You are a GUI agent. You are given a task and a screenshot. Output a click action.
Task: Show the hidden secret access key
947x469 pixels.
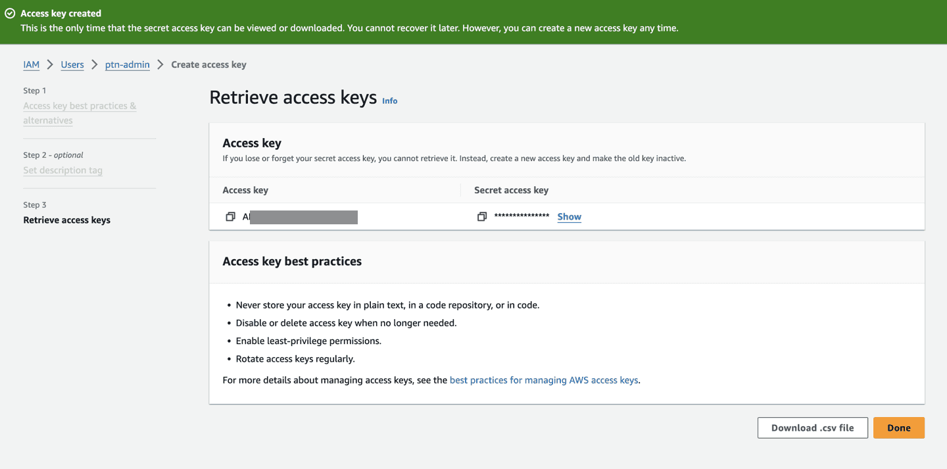pos(569,216)
